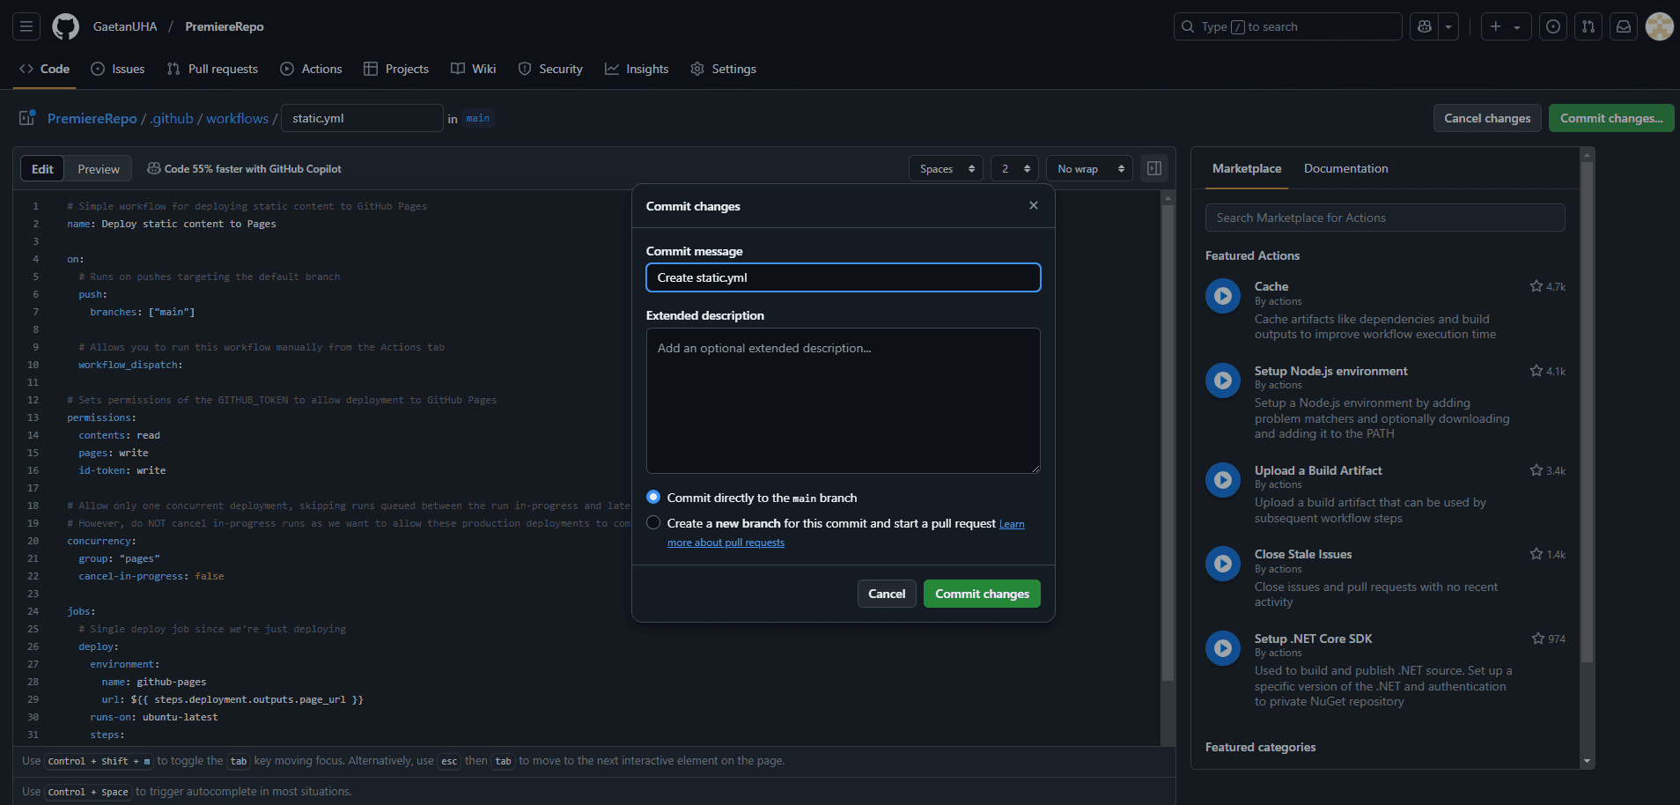Switch to Preview mode
Screen dimensions: 1680x805
(99, 169)
